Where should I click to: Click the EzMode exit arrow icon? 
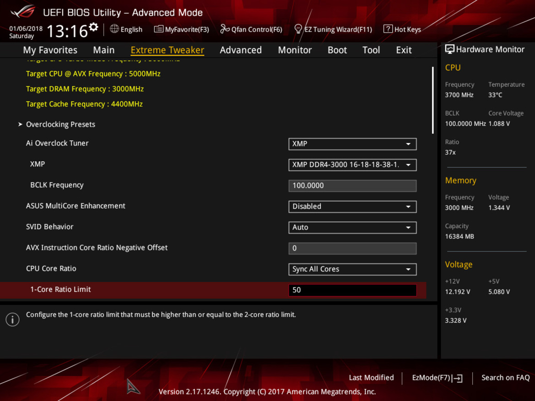[x=457, y=378]
